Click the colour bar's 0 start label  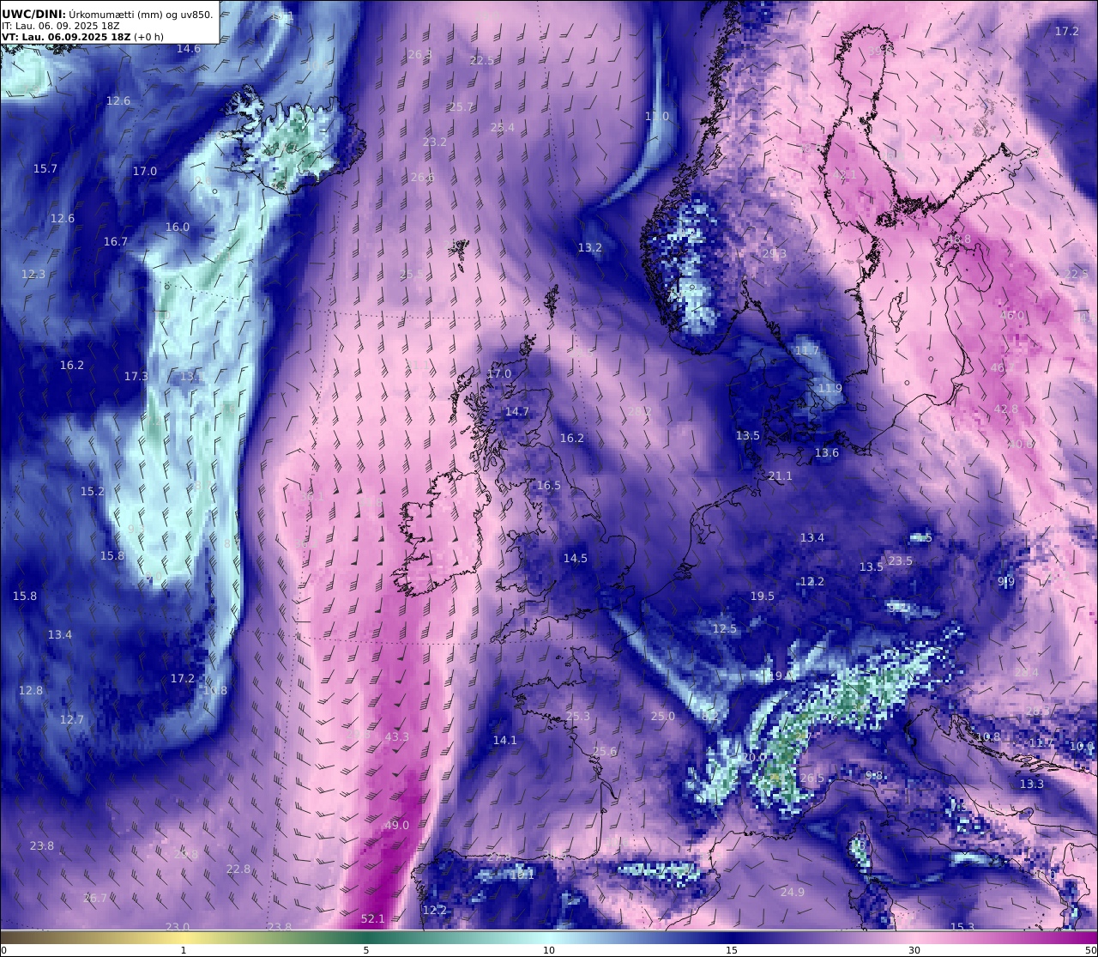click(4, 950)
